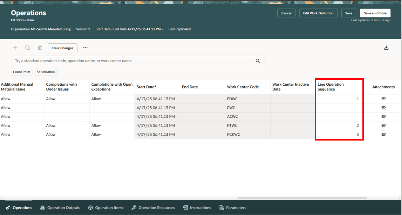Screen dimensions: 402x215
Task: Click Save and Close button
Action: pyautogui.click(x=375, y=13)
